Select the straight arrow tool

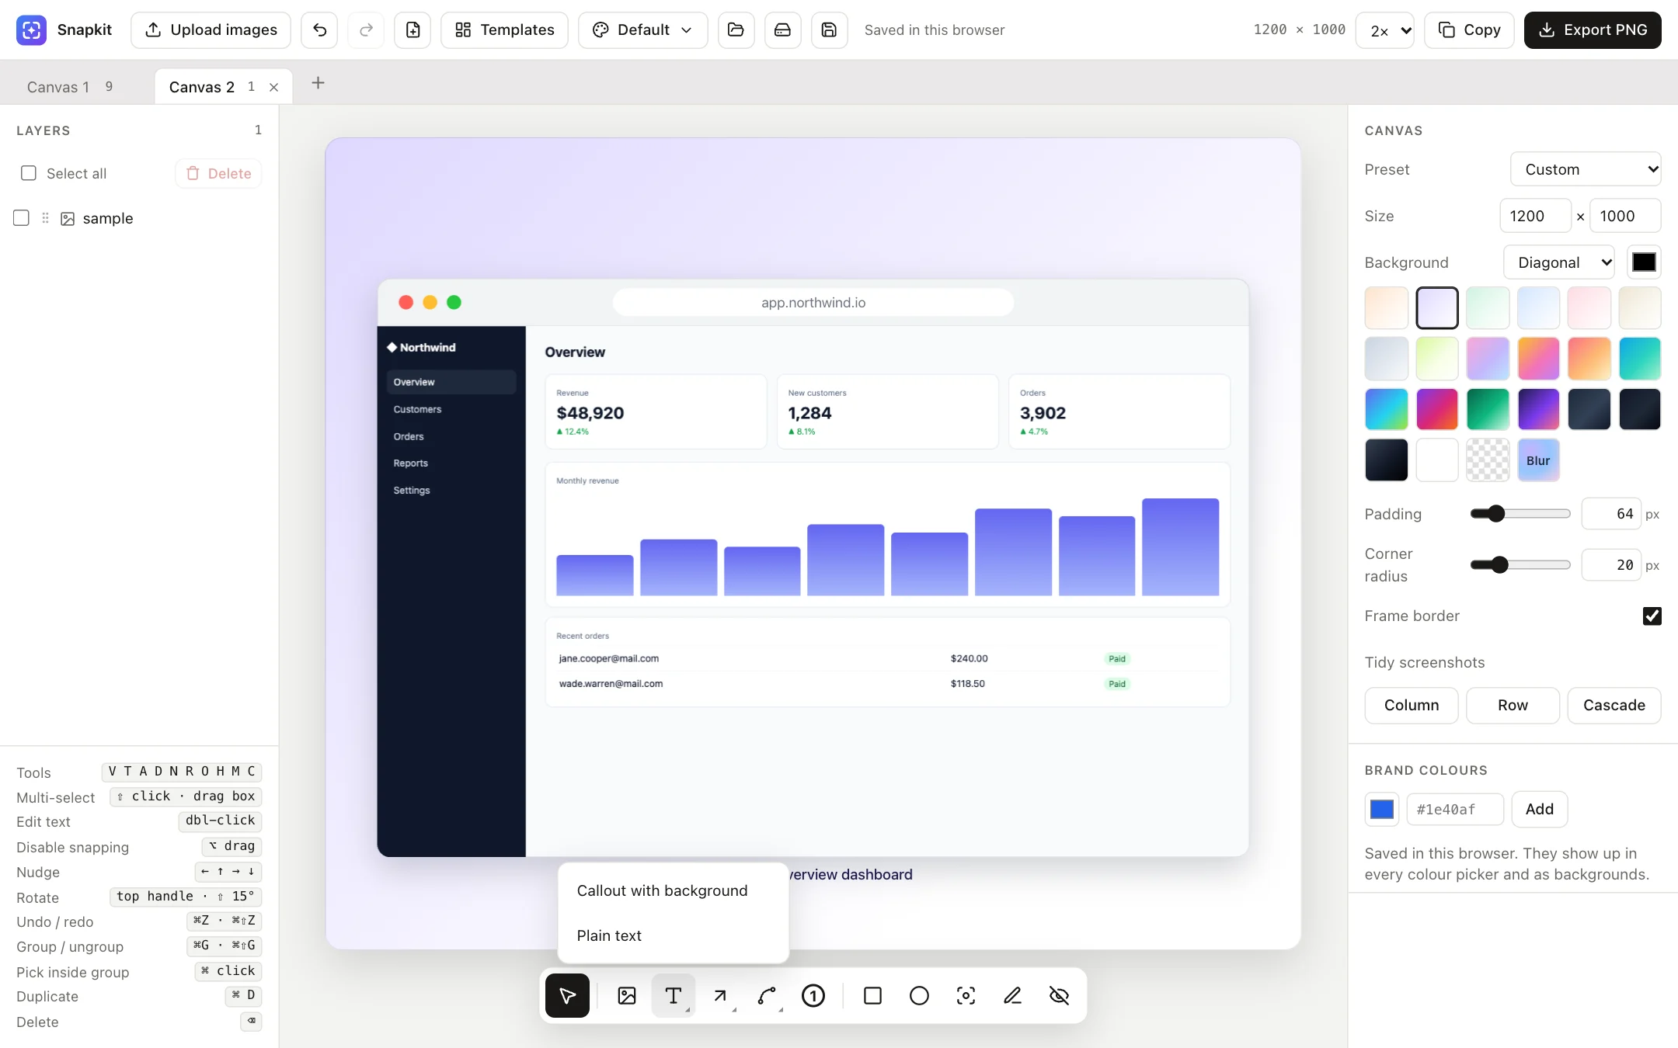720,995
